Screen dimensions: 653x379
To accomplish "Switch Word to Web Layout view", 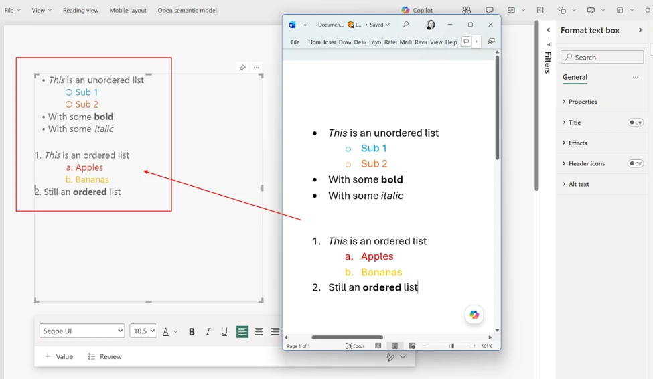I will (x=412, y=346).
